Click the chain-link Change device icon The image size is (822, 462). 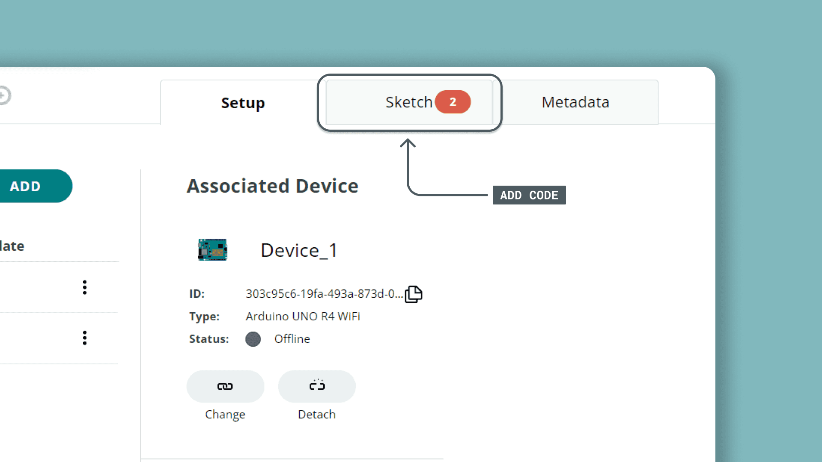coord(225,386)
